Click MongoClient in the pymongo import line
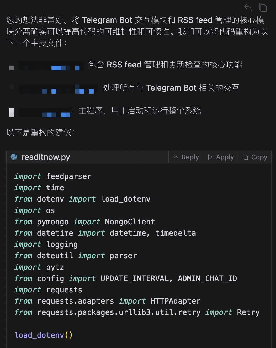 (130, 222)
